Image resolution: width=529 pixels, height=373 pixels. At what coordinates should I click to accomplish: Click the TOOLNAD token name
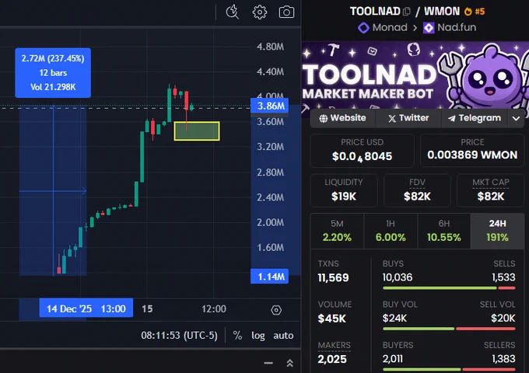[375, 12]
